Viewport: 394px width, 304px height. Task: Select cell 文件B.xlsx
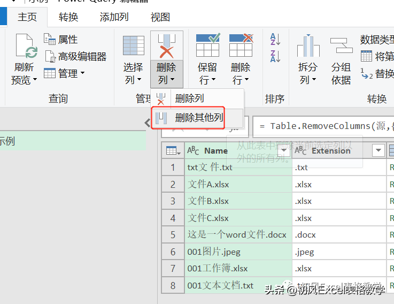click(238, 201)
